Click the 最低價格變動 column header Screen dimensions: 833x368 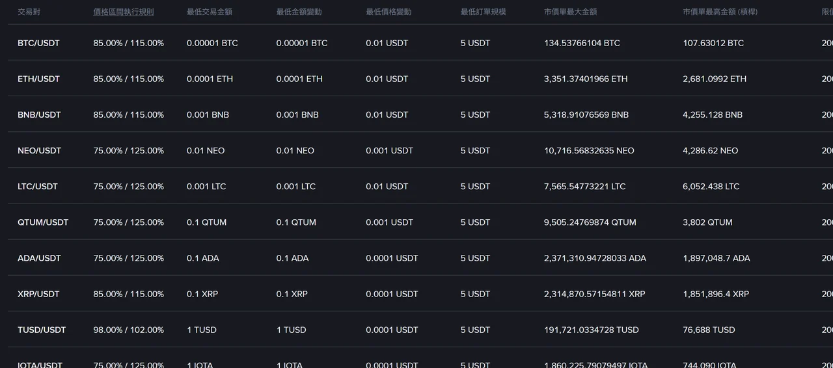click(x=389, y=12)
